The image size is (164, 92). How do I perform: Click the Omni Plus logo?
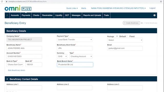(18, 8)
